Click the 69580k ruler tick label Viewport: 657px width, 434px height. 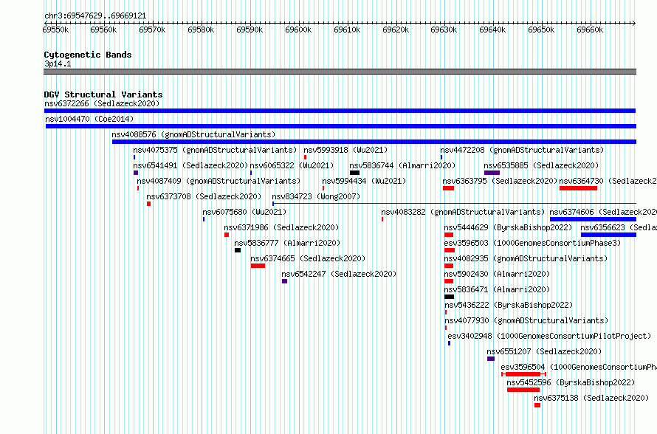[201, 30]
